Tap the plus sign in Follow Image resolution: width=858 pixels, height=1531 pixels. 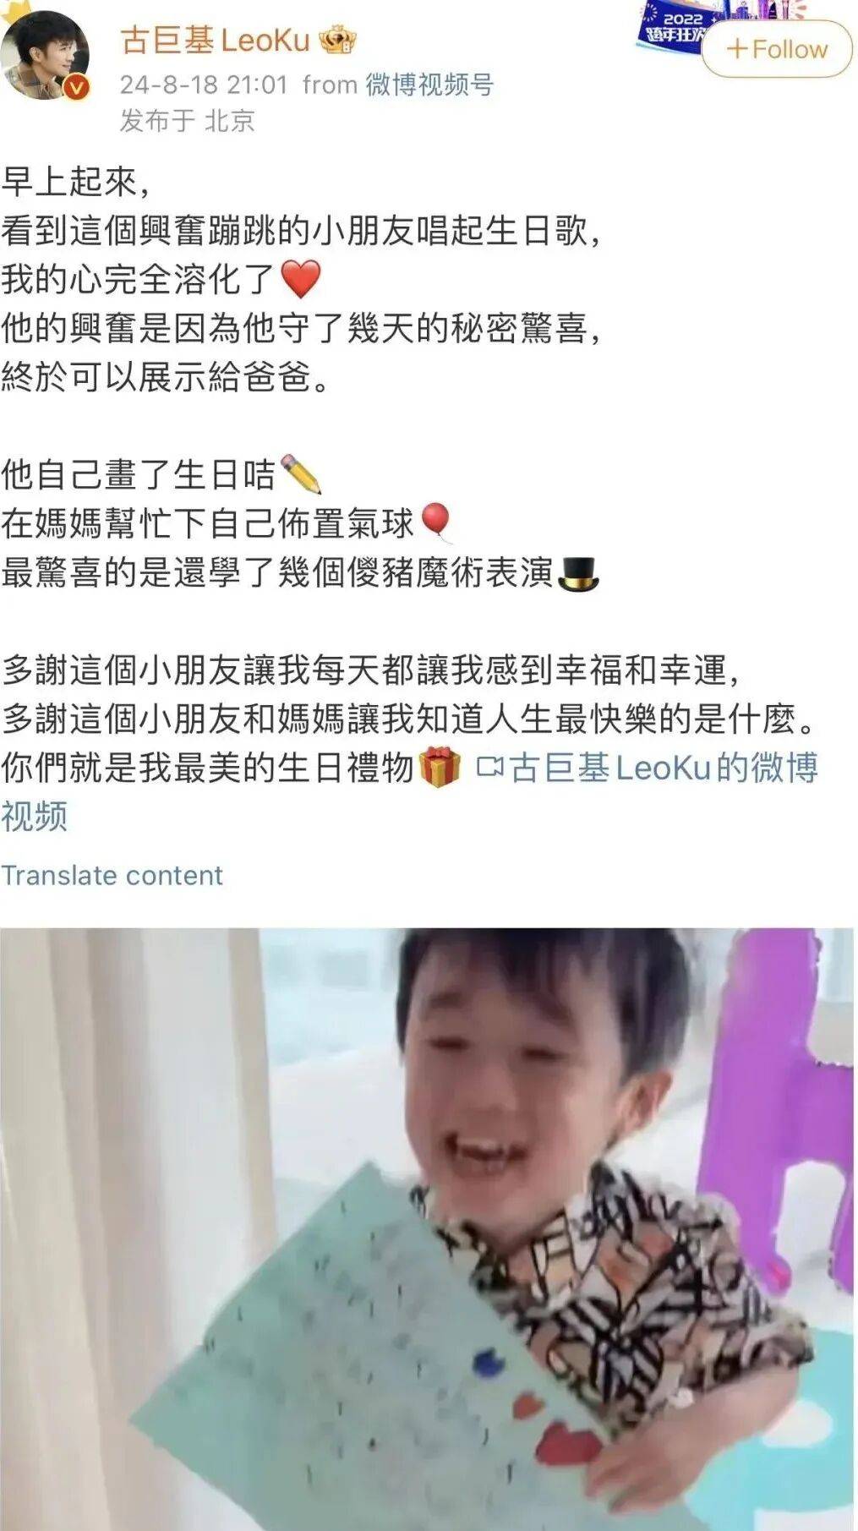coord(737,49)
